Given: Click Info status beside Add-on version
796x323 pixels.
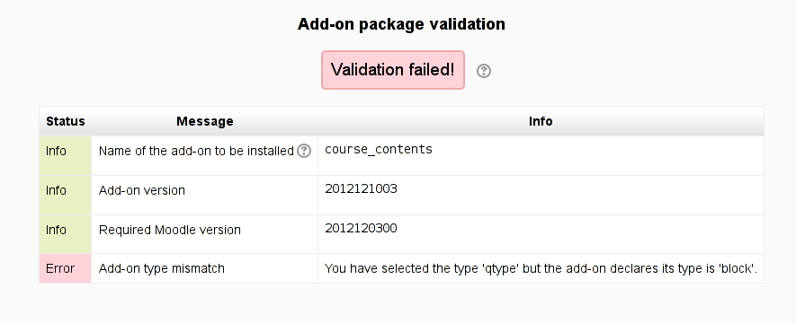Looking at the screenshot, I should pyautogui.click(x=56, y=190).
